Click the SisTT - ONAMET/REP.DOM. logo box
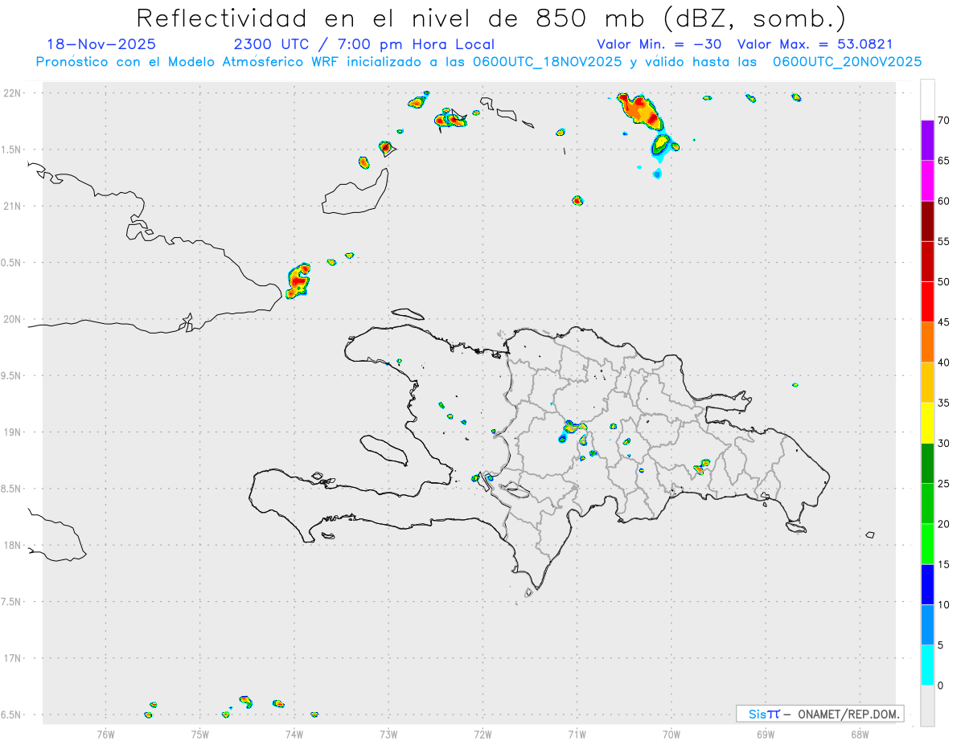965x745 pixels. 820,714
